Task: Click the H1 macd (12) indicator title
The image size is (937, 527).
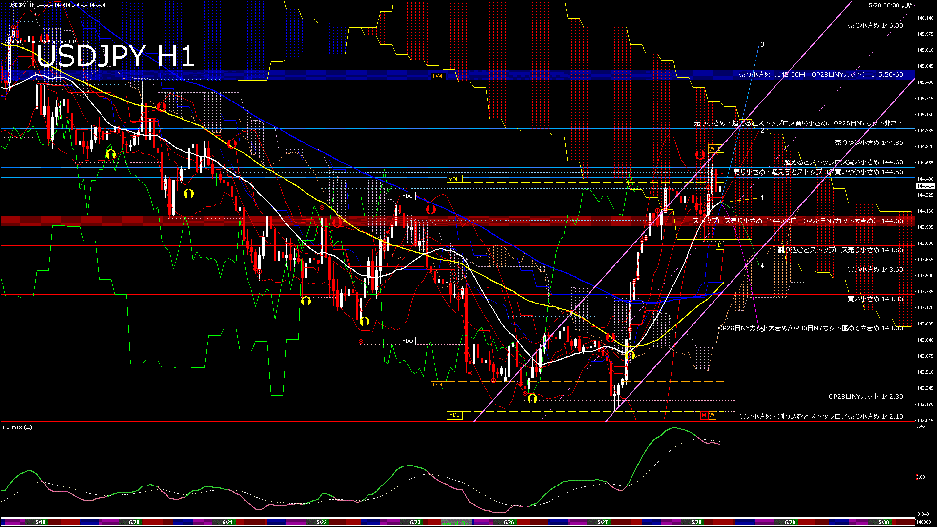Action: click(x=18, y=427)
